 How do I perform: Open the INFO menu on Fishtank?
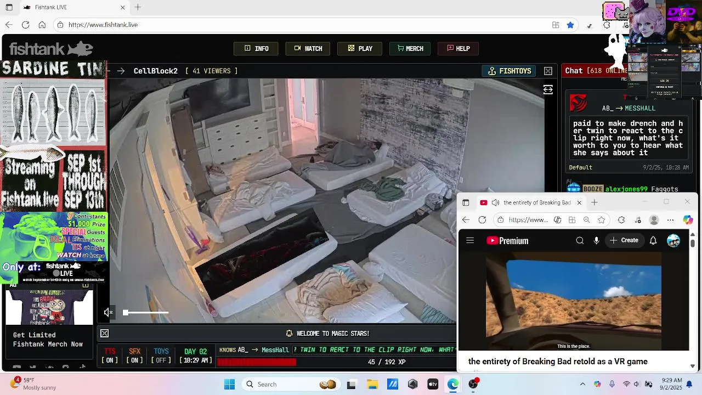(x=256, y=49)
